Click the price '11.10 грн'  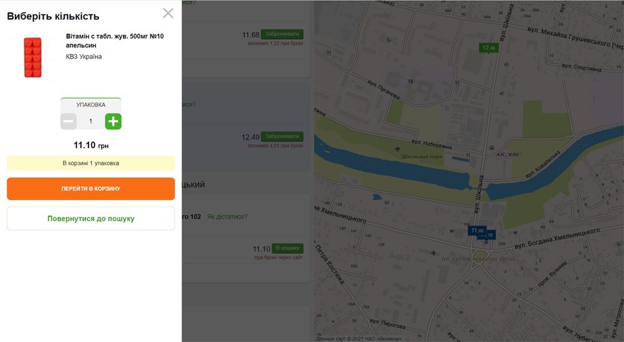pos(90,145)
